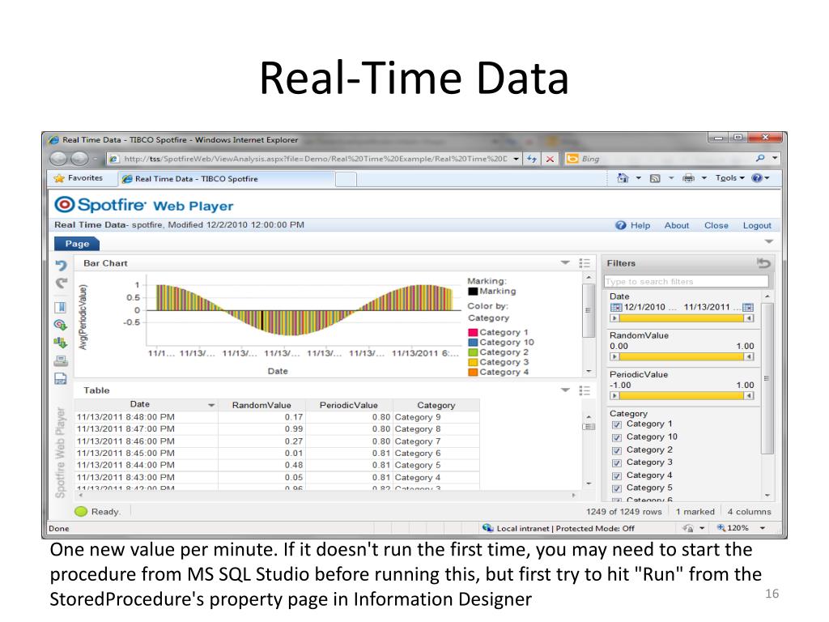Click the Favorites star icon
The height and width of the screenshot is (622, 829).
pyautogui.click(x=59, y=178)
